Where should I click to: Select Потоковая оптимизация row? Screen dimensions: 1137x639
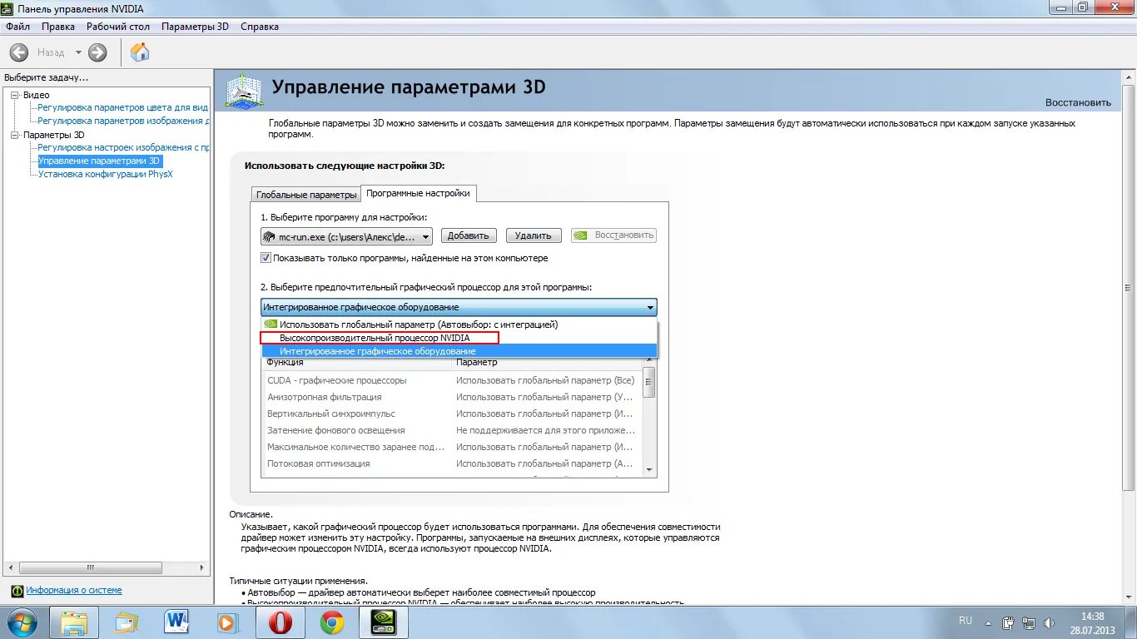tap(453, 463)
